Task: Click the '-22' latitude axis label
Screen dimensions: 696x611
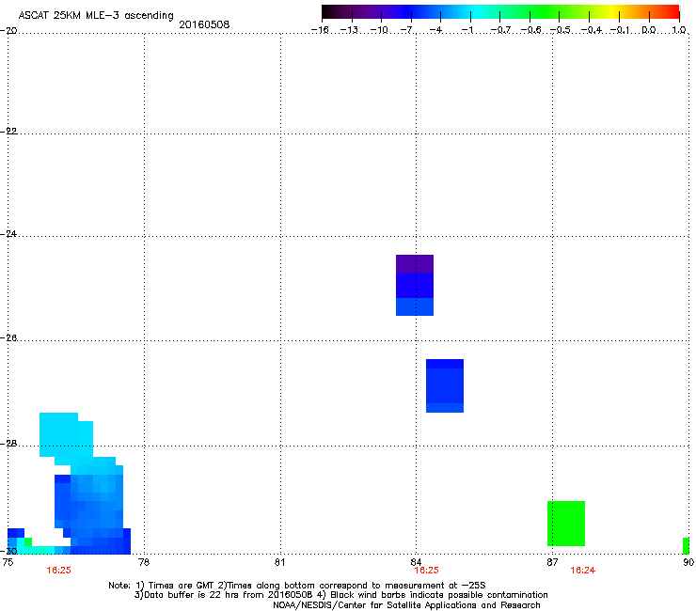Action: pyautogui.click(x=8, y=132)
